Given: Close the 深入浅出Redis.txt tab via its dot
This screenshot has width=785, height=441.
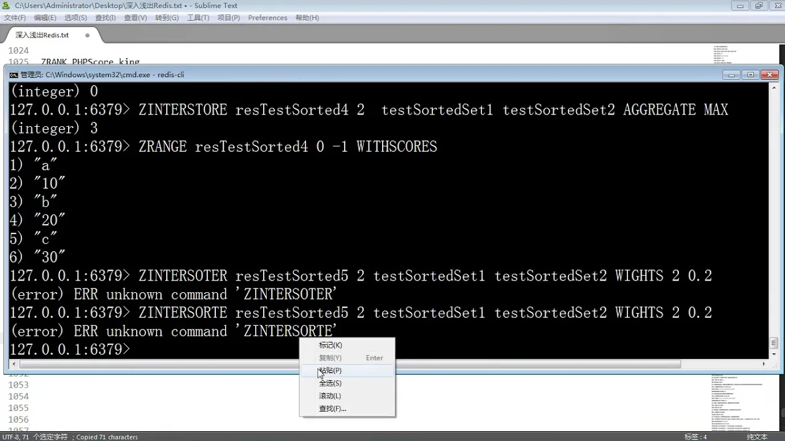Looking at the screenshot, I should pos(87,36).
